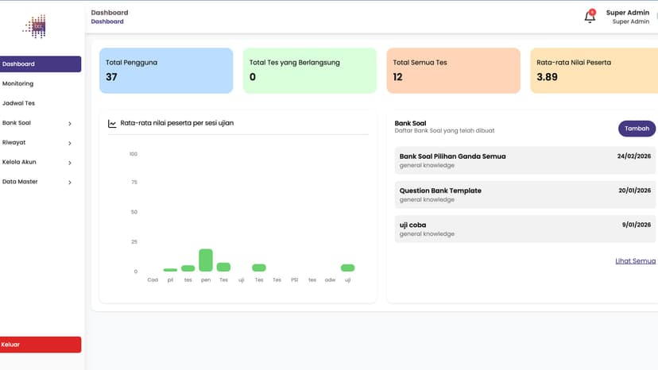This screenshot has height=370, width=658.
Task: Expand the Riwayat submenu chevron
Action: (70, 143)
